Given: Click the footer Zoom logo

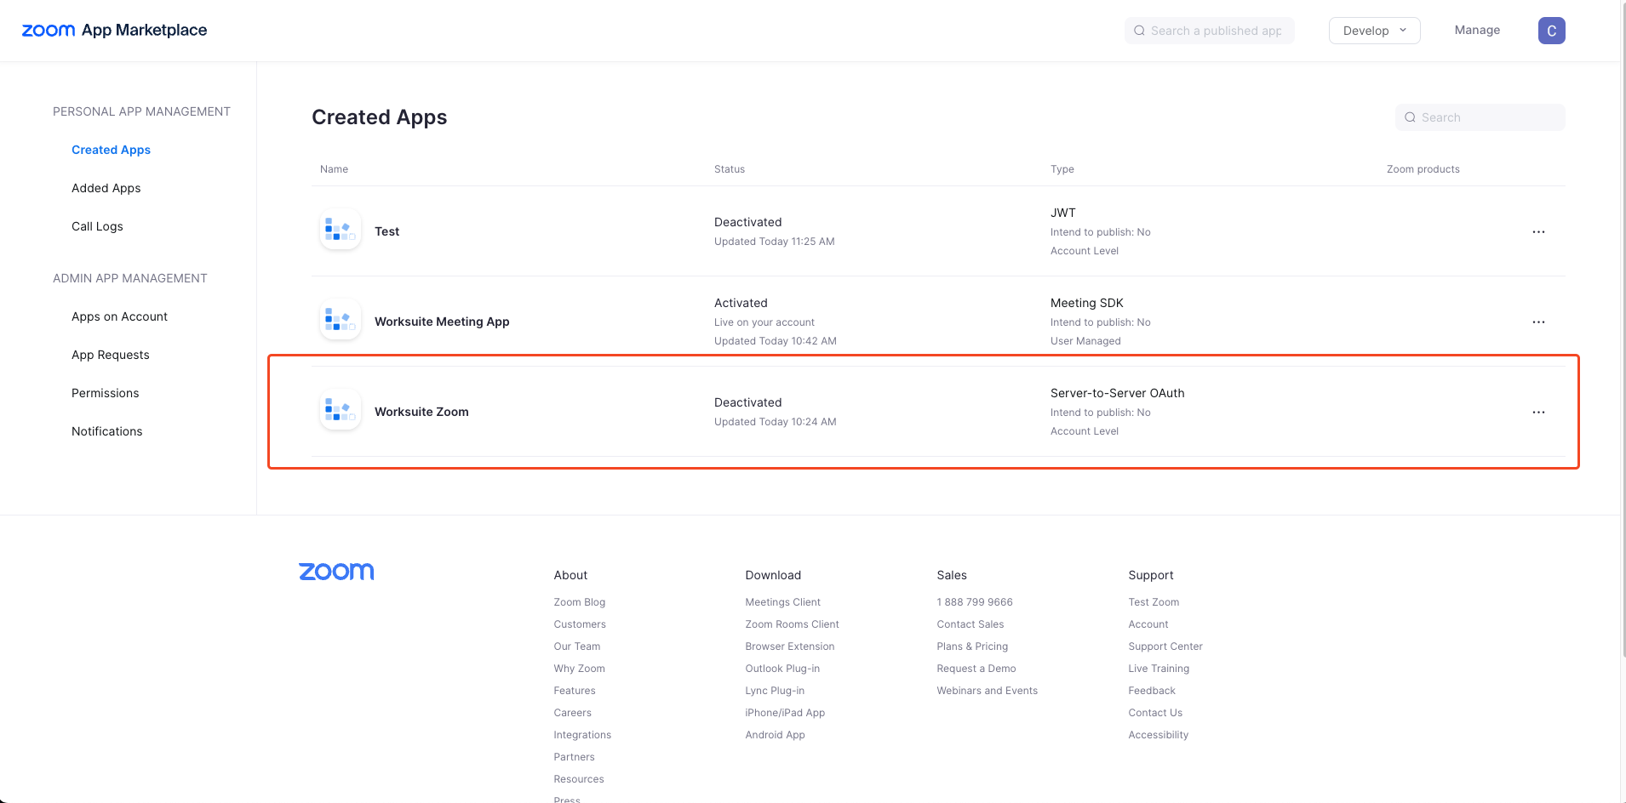Looking at the screenshot, I should pos(336,572).
